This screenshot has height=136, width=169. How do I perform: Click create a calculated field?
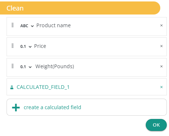tap(52, 107)
